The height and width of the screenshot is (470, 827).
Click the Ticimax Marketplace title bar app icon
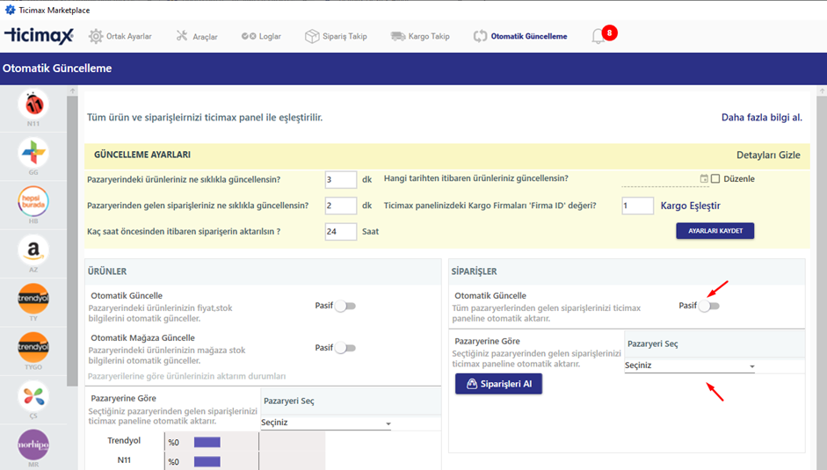click(10, 10)
